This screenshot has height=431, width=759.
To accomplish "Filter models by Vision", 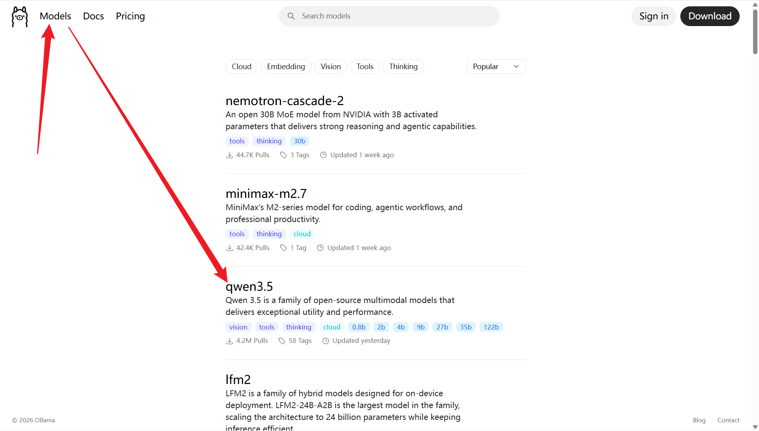I will click(x=330, y=66).
